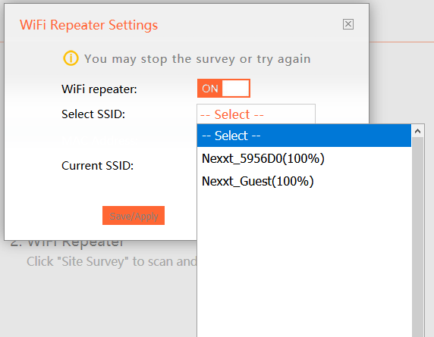Viewport: 434px width, 337px height.
Task: Click the white knob of ON toggle
Action: tap(235, 89)
